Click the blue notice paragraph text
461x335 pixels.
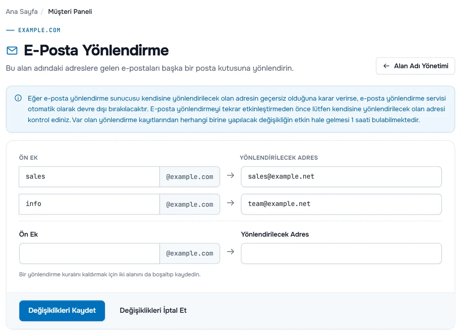click(236, 109)
